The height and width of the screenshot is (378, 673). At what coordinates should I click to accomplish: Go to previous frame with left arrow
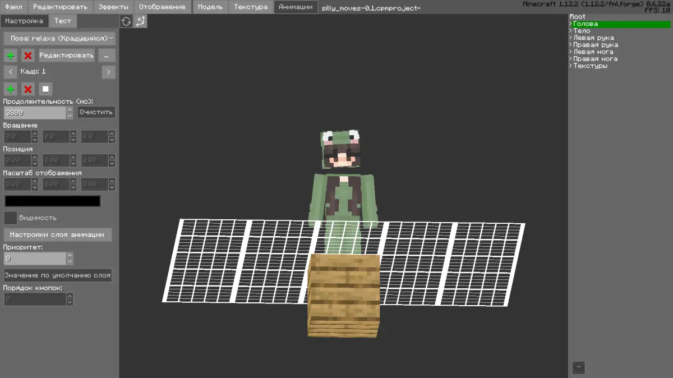(11, 72)
